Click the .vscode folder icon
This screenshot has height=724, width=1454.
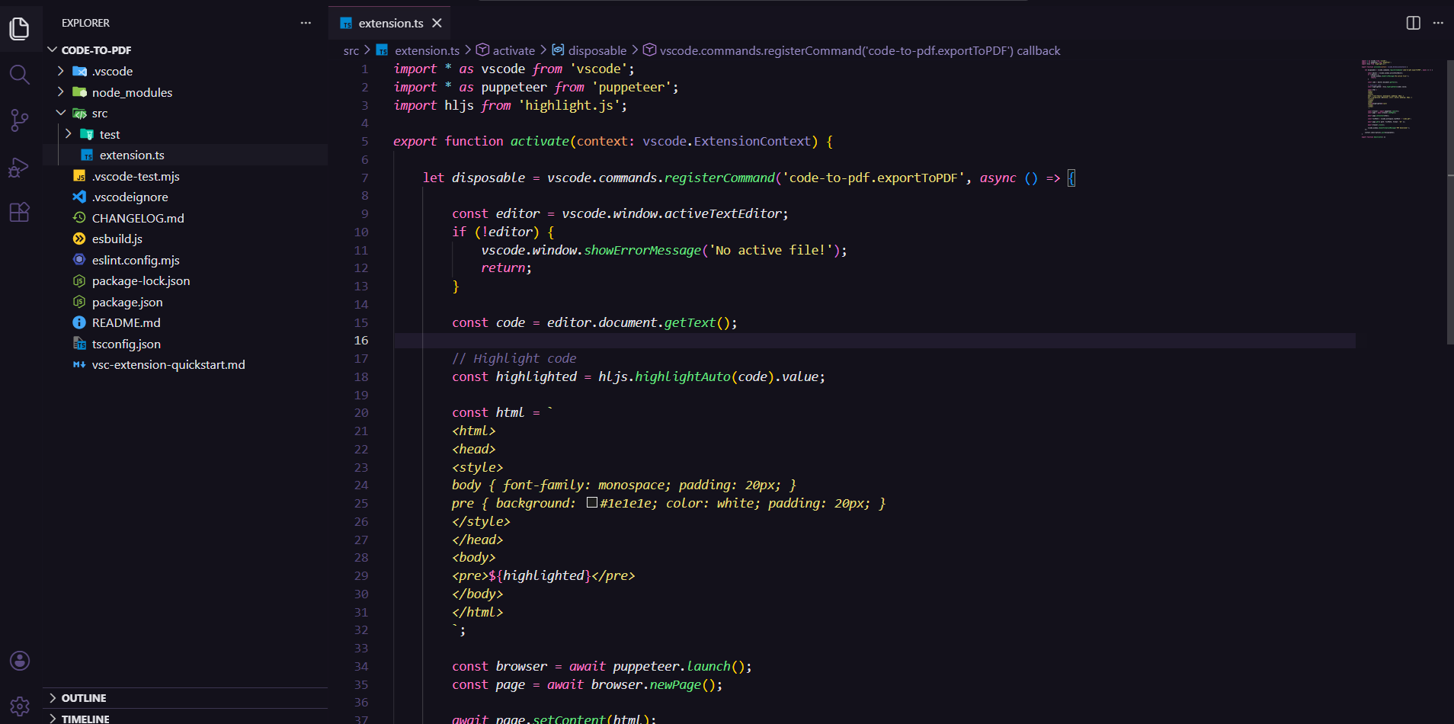[79, 71]
